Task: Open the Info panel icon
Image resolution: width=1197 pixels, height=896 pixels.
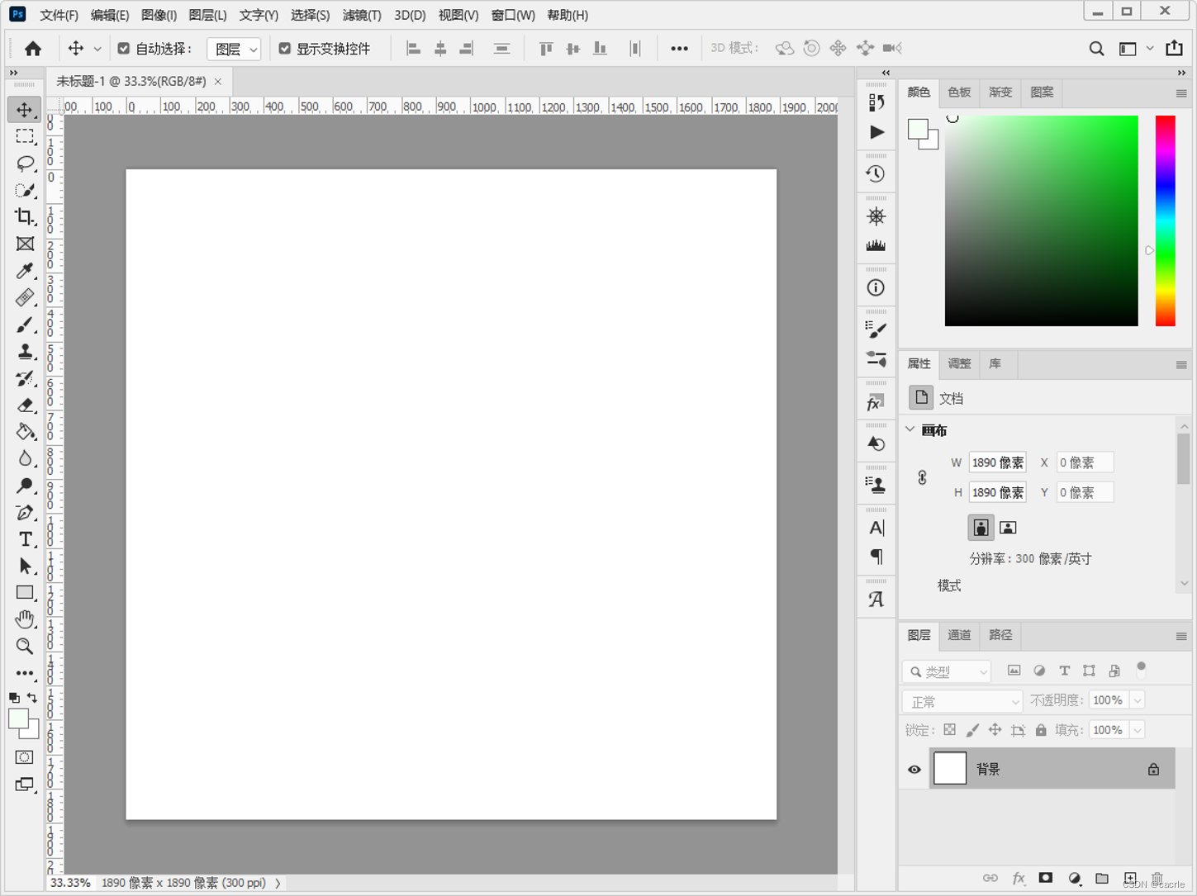Action: [876, 287]
